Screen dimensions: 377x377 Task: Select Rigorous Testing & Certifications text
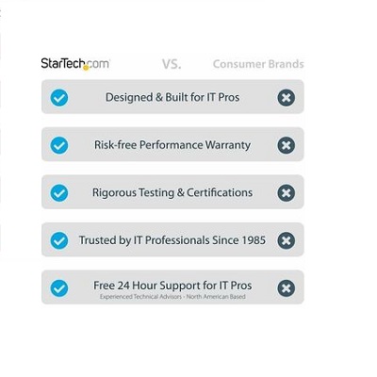(172, 192)
